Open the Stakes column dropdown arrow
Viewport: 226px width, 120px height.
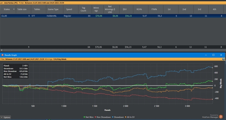coord(14,9)
